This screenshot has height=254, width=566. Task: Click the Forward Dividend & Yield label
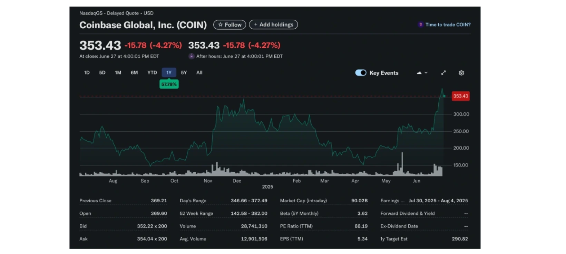click(408, 213)
